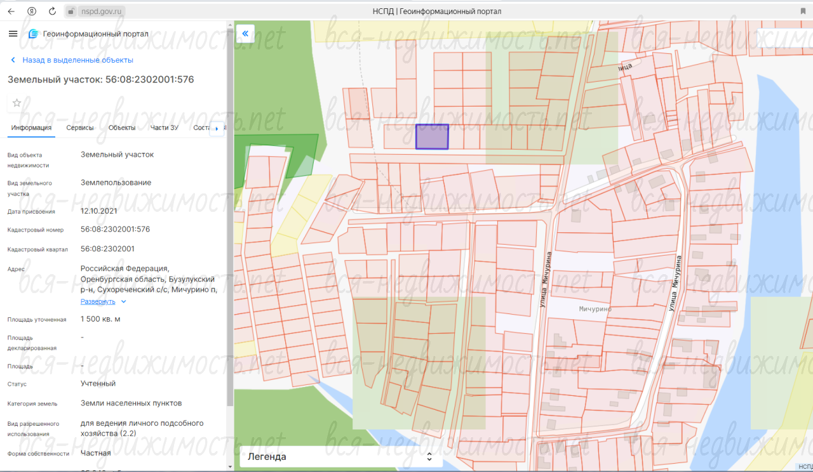Select the Части ЗУ tab

click(x=164, y=128)
